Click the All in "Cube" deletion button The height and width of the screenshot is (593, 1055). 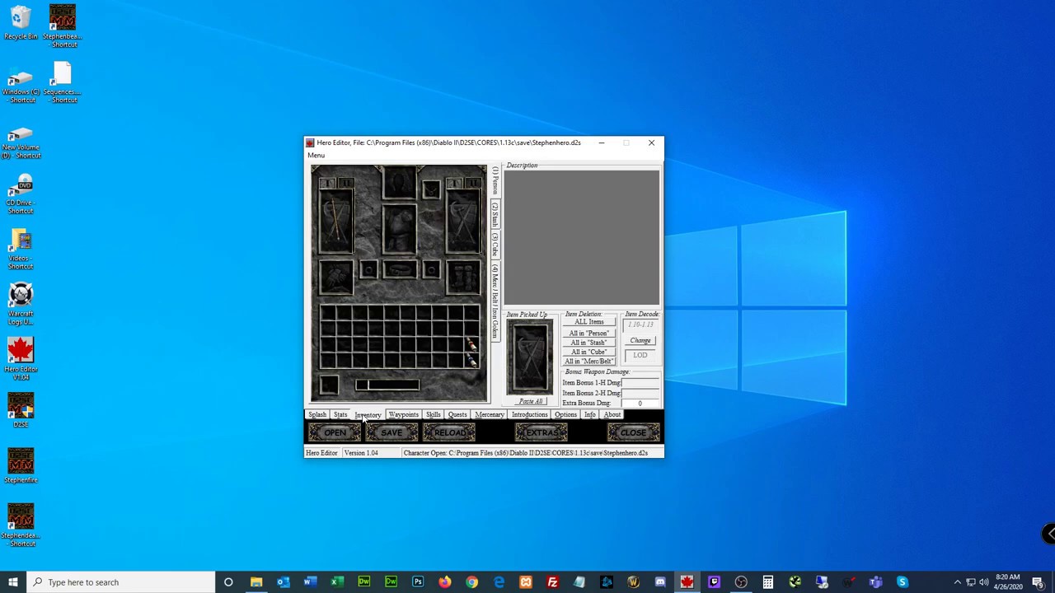click(x=588, y=352)
